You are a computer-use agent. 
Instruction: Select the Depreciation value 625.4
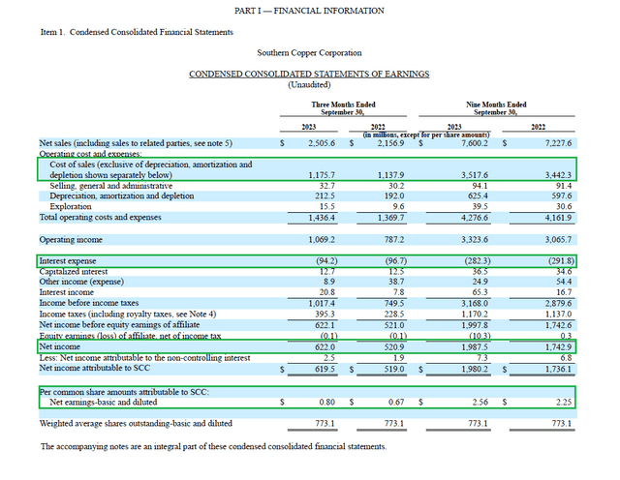[x=478, y=195]
